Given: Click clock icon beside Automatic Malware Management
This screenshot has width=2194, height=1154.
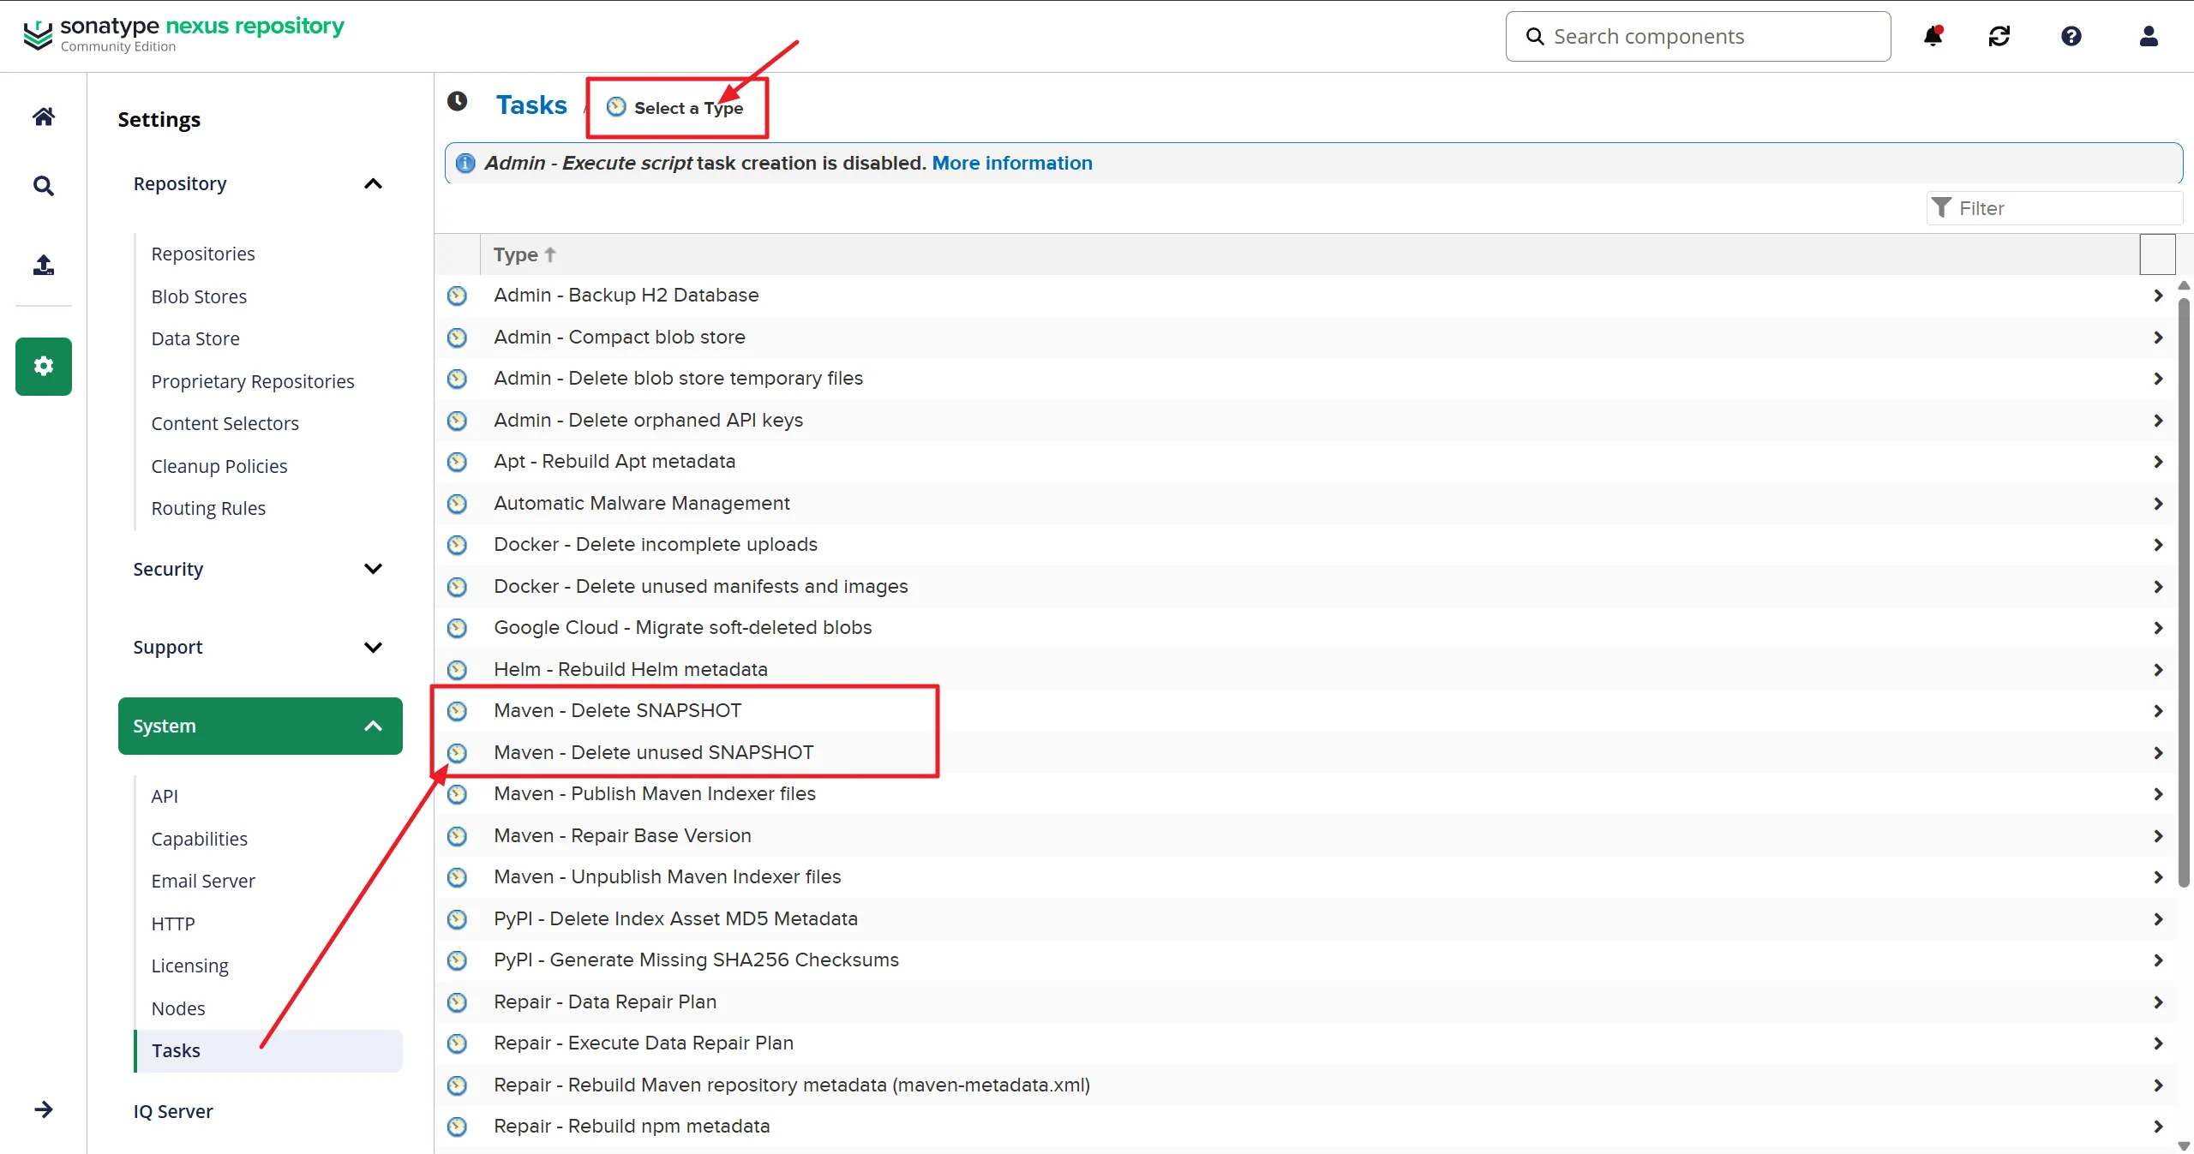Looking at the screenshot, I should (458, 504).
